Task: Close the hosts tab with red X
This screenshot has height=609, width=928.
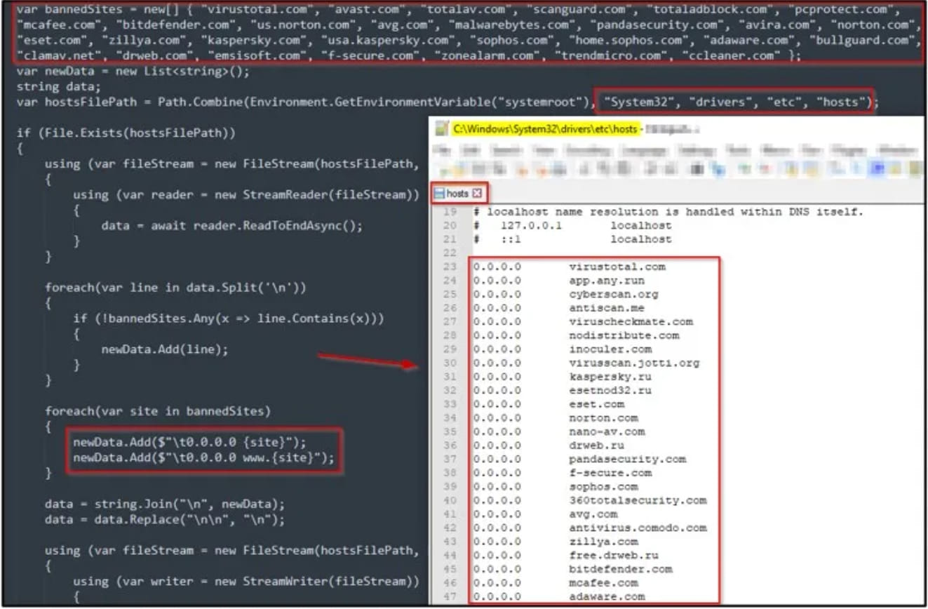Action: click(476, 194)
